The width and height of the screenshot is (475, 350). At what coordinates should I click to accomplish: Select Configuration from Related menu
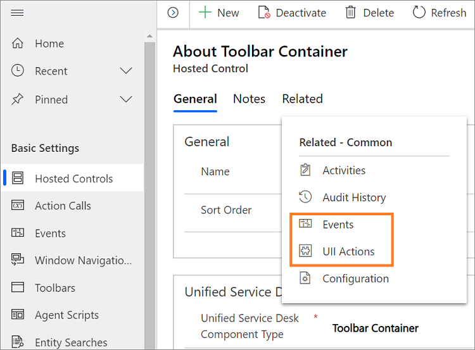[355, 278]
